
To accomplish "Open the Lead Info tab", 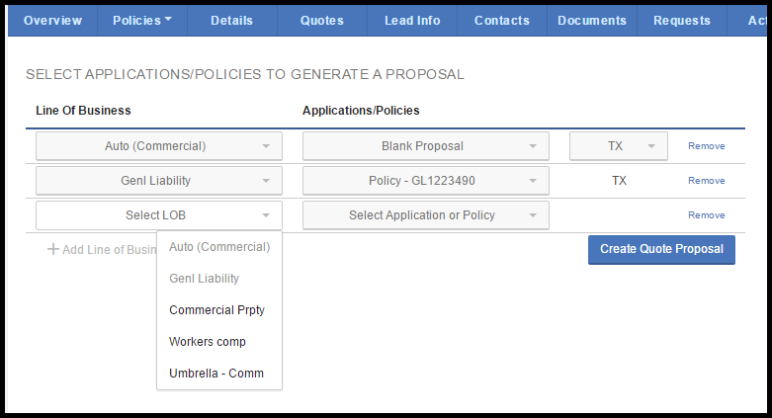I will tap(412, 21).
